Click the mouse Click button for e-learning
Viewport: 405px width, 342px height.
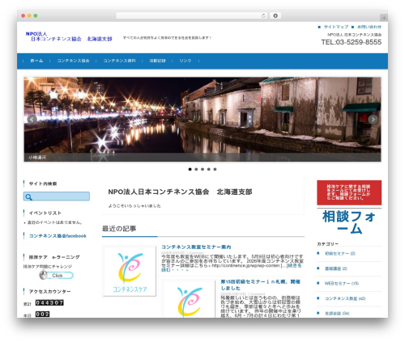click(56, 275)
